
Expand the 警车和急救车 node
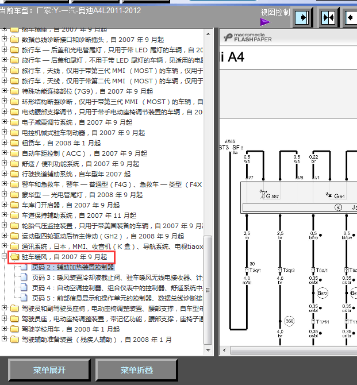(4, 184)
